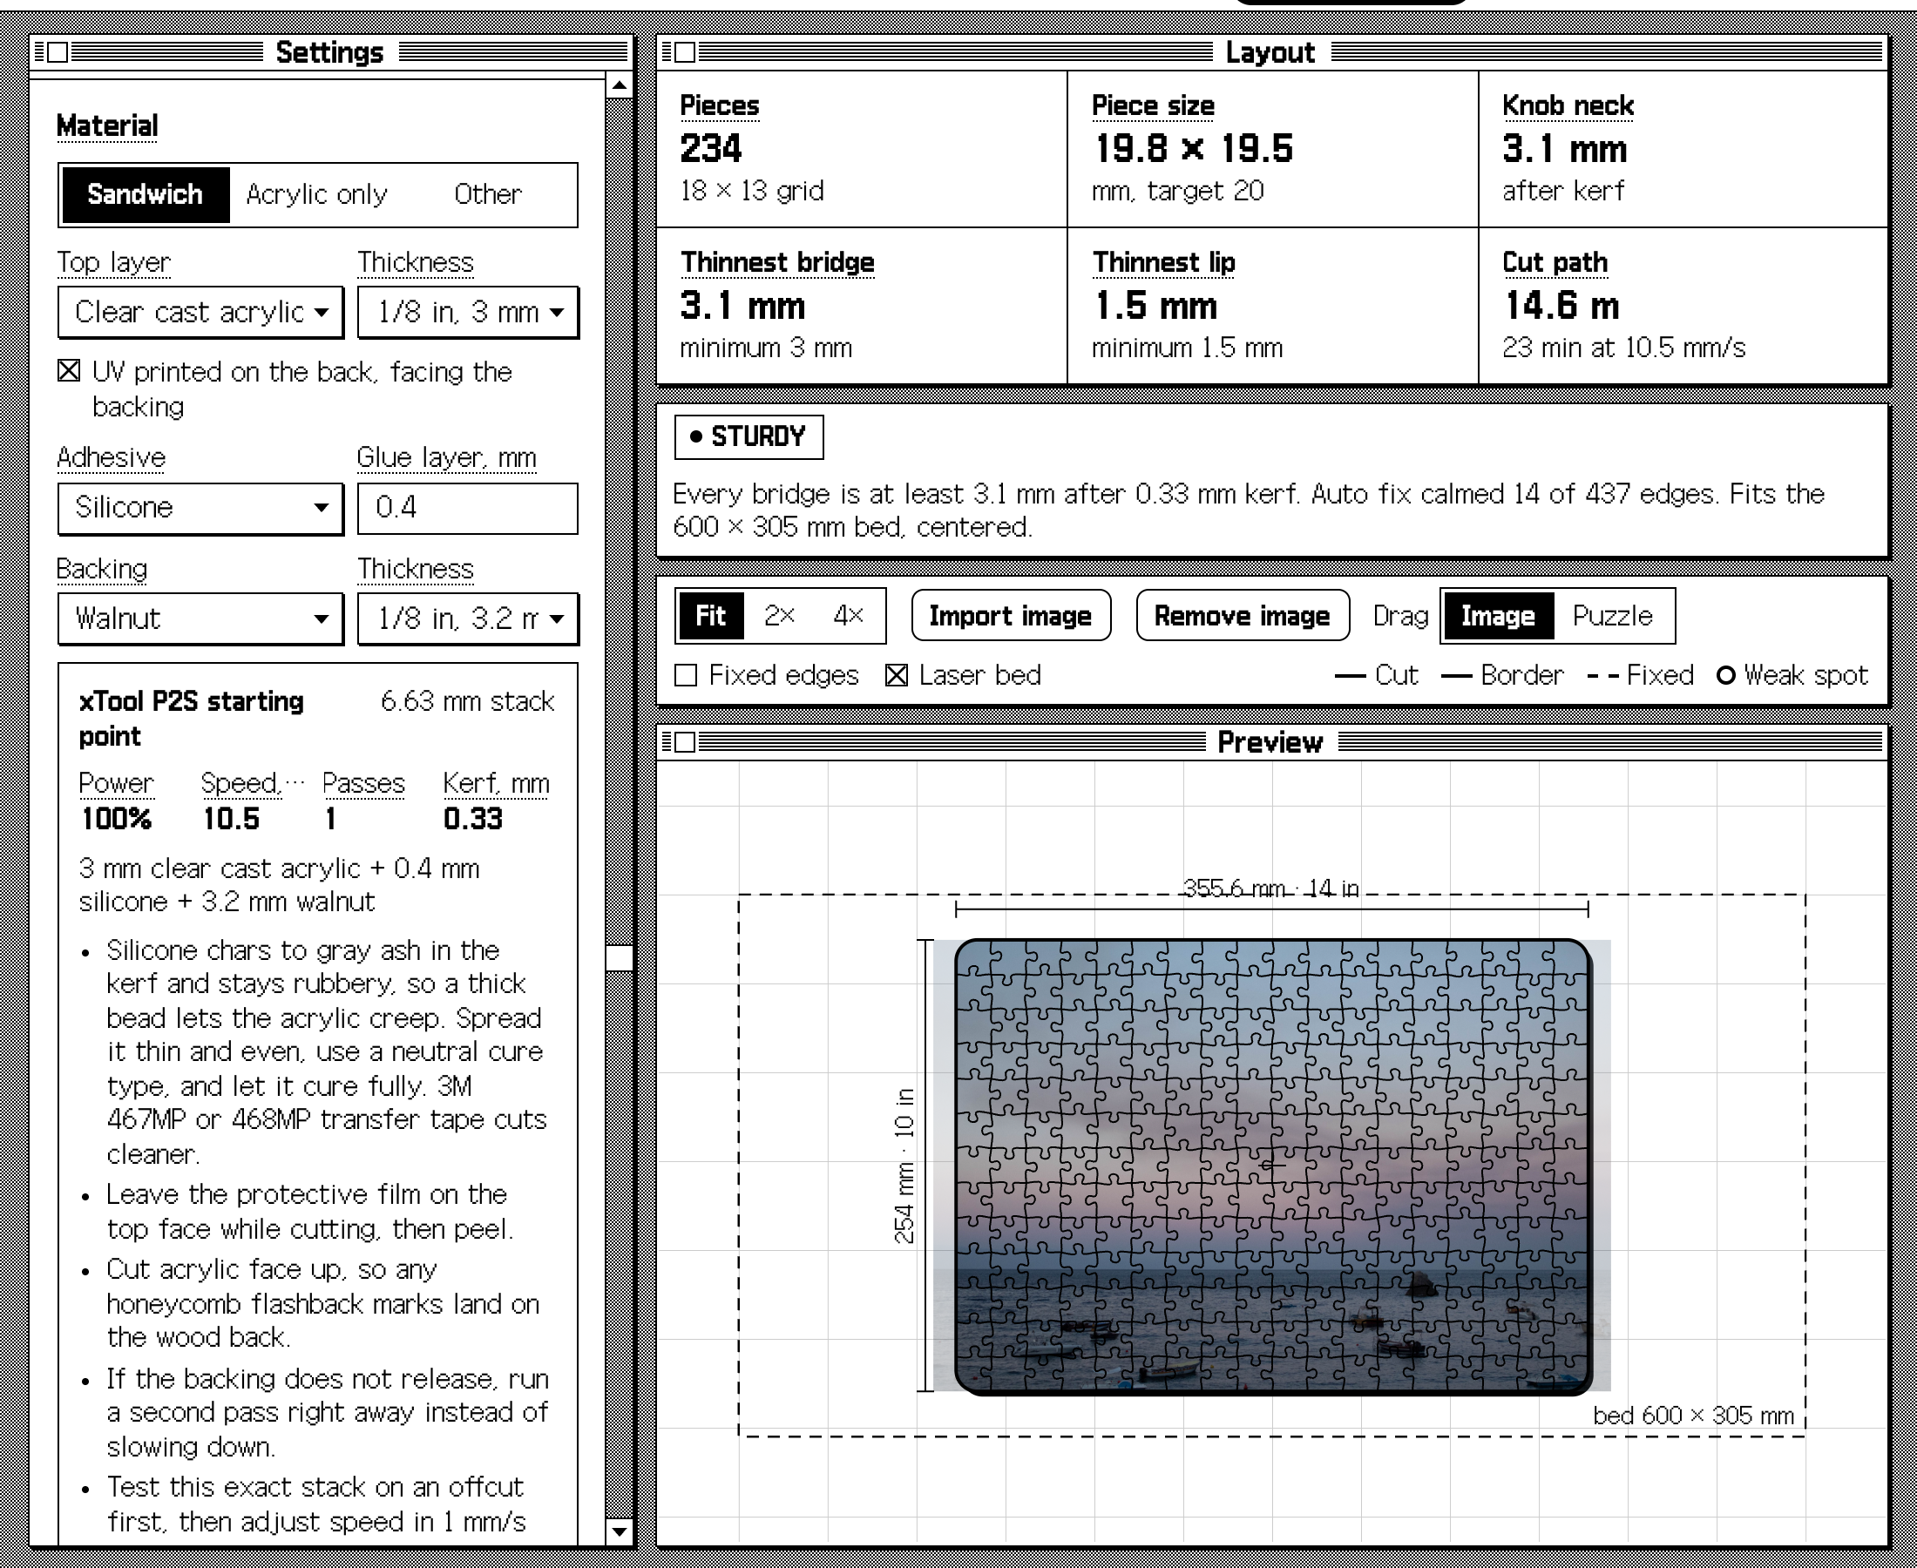Click the Settings scrollbar thumb
This screenshot has height=1568, width=1917.
tap(619, 957)
